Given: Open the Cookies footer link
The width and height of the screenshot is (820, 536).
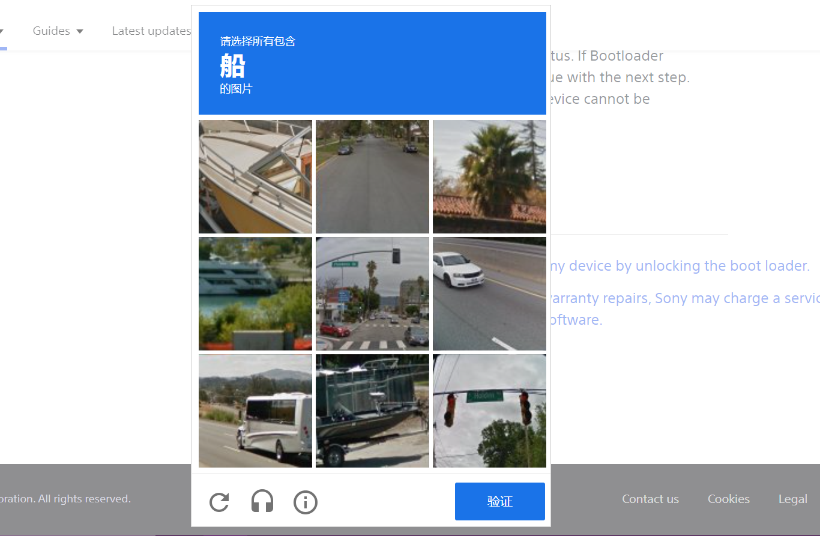Looking at the screenshot, I should click(729, 499).
